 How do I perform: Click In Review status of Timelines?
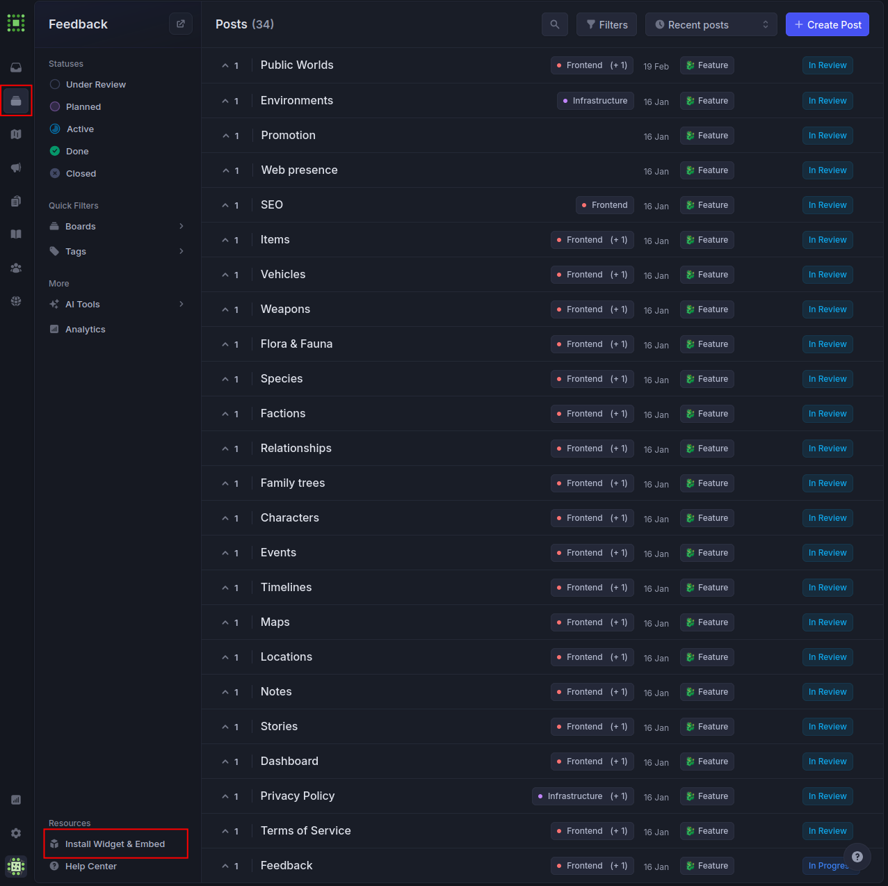tap(828, 588)
